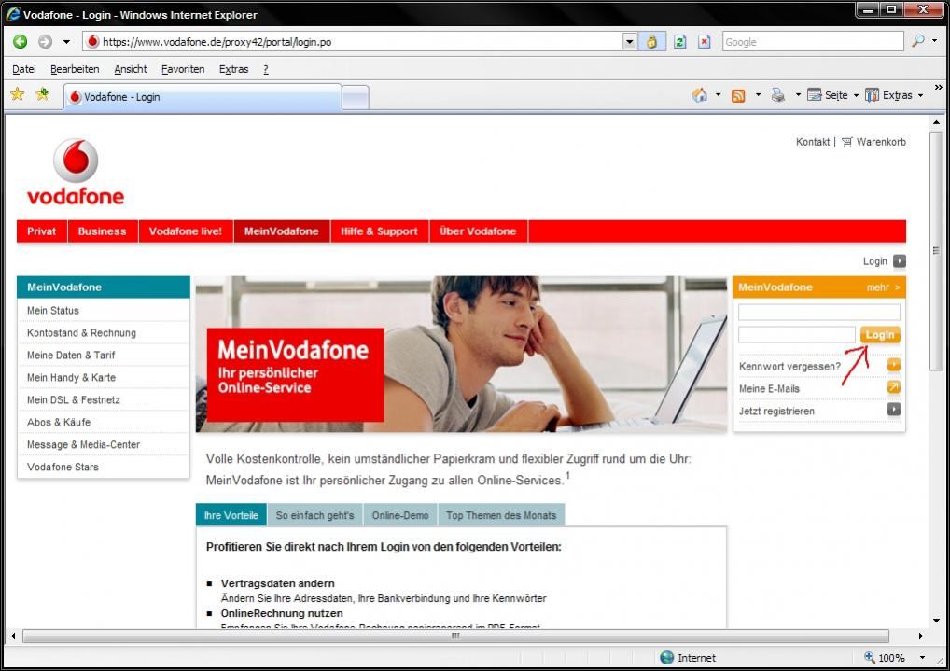
Task: Click the orange Login button
Action: click(880, 335)
